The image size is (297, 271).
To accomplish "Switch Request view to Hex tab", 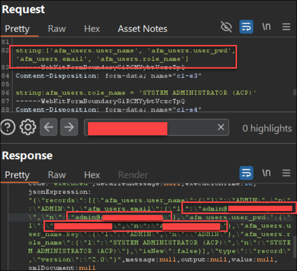I will [x=92, y=29].
